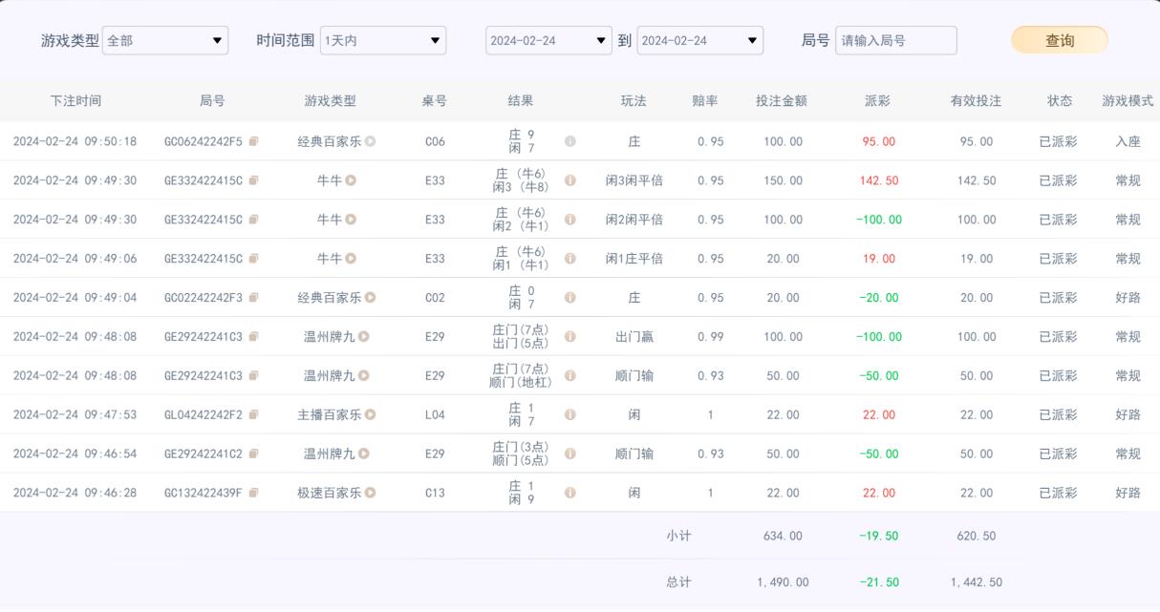Copy round number GC132422439F

[x=253, y=494]
